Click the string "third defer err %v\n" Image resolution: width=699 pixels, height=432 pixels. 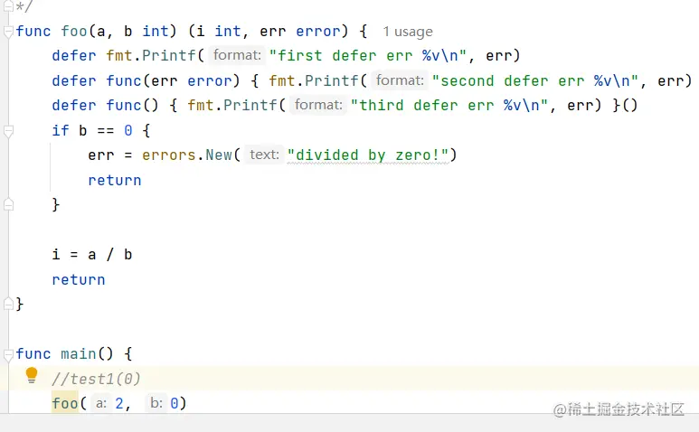coord(449,105)
